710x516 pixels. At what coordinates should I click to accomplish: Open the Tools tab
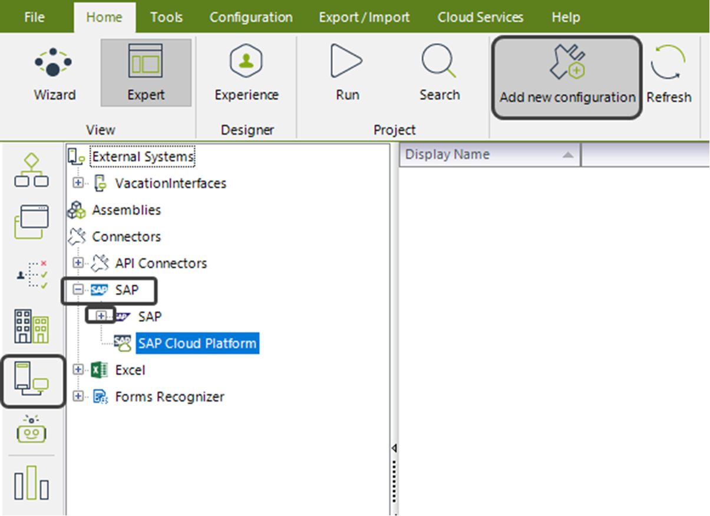click(166, 17)
